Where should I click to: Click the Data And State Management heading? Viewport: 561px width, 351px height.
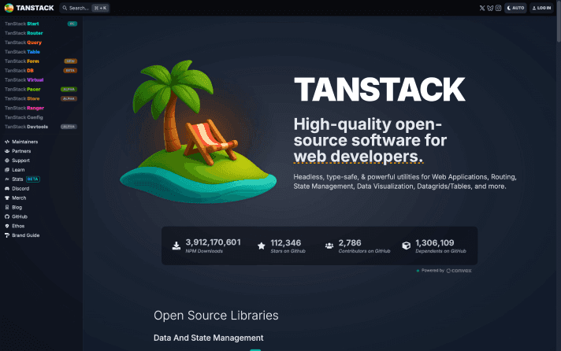click(x=209, y=338)
